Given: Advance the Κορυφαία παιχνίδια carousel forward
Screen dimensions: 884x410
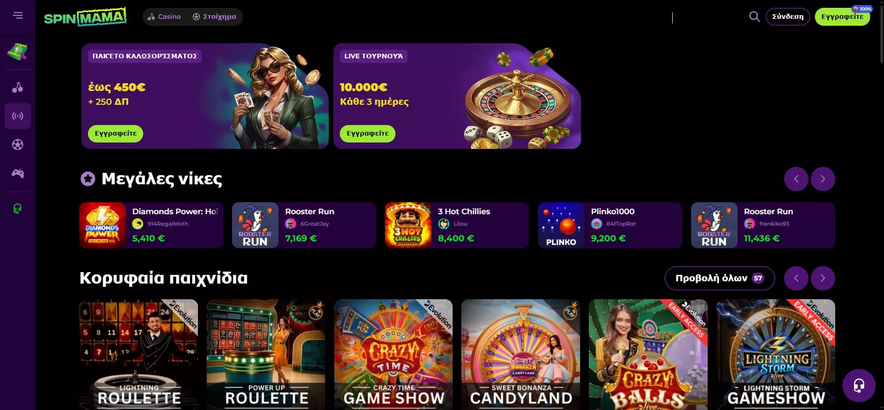Looking at the screenshot, I should click(x=822, y=278).
